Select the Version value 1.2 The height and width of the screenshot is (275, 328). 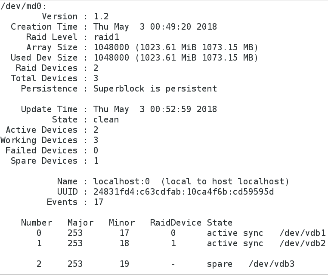101,16
